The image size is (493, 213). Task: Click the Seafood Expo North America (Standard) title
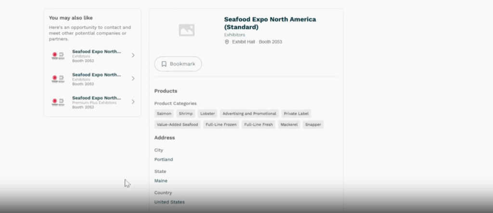point(270,23)
